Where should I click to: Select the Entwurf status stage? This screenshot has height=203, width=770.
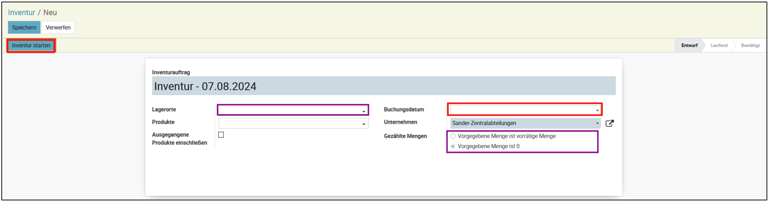tap(689, 46)
